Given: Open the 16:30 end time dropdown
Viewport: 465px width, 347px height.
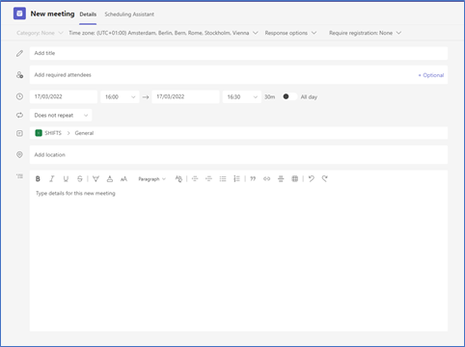Looking at the screenshot, I should [242, 96].
